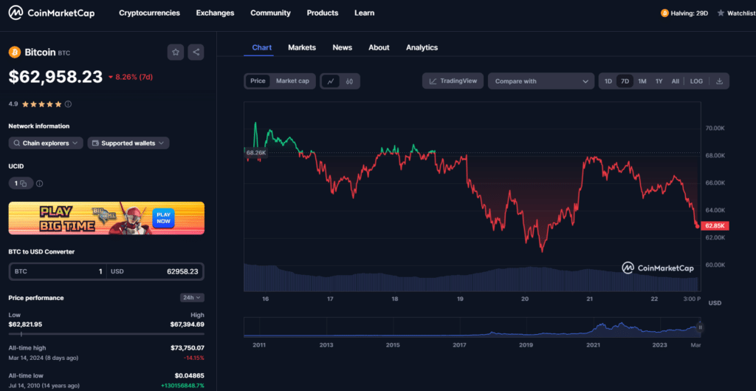Click the orange Bitcoin coin icon
This screenshot has height=391, width=756.
click(15, 52)
